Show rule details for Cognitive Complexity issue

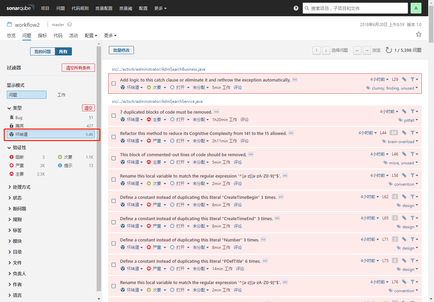tap(291, 133)
